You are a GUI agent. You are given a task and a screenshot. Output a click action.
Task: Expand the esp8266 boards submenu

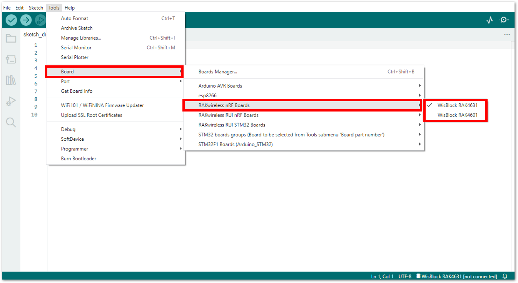pos(304,96)
